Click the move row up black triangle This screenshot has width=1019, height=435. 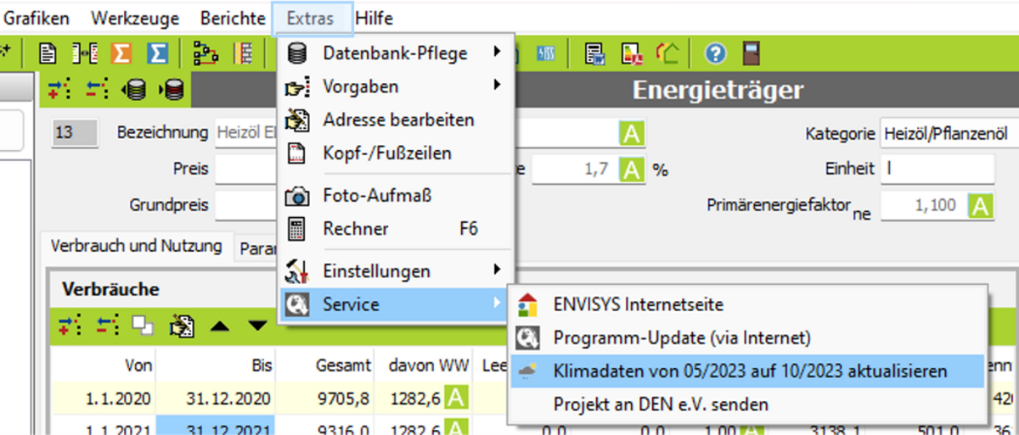point(219,325)
